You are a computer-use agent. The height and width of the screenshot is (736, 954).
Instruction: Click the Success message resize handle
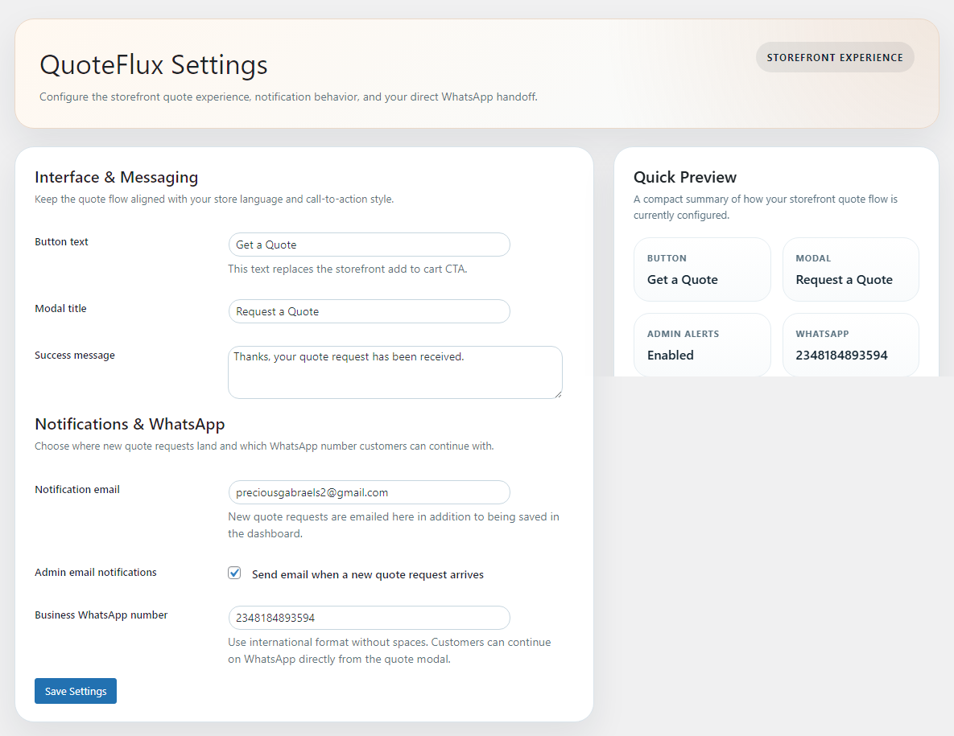click(x=560, y=394)
